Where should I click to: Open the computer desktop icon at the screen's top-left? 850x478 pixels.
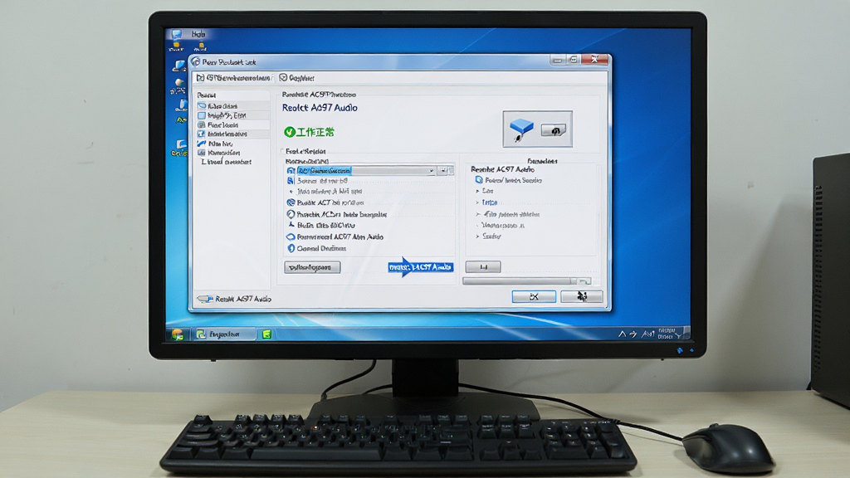tap(177, 34)
